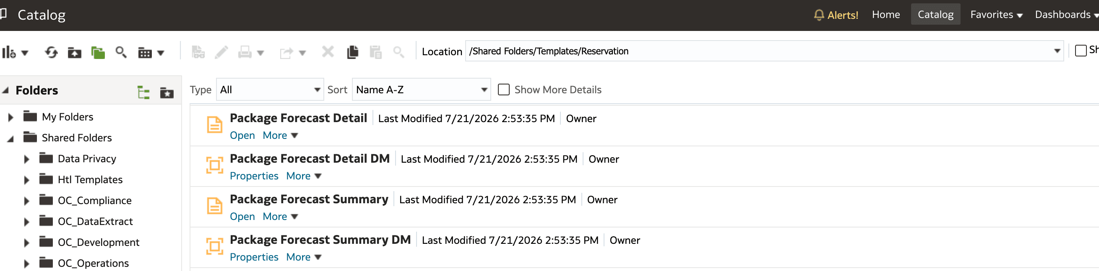Open Properties for Package Forecast Summary DM
Screen dimensions: 1099x271
pos(254,257)
